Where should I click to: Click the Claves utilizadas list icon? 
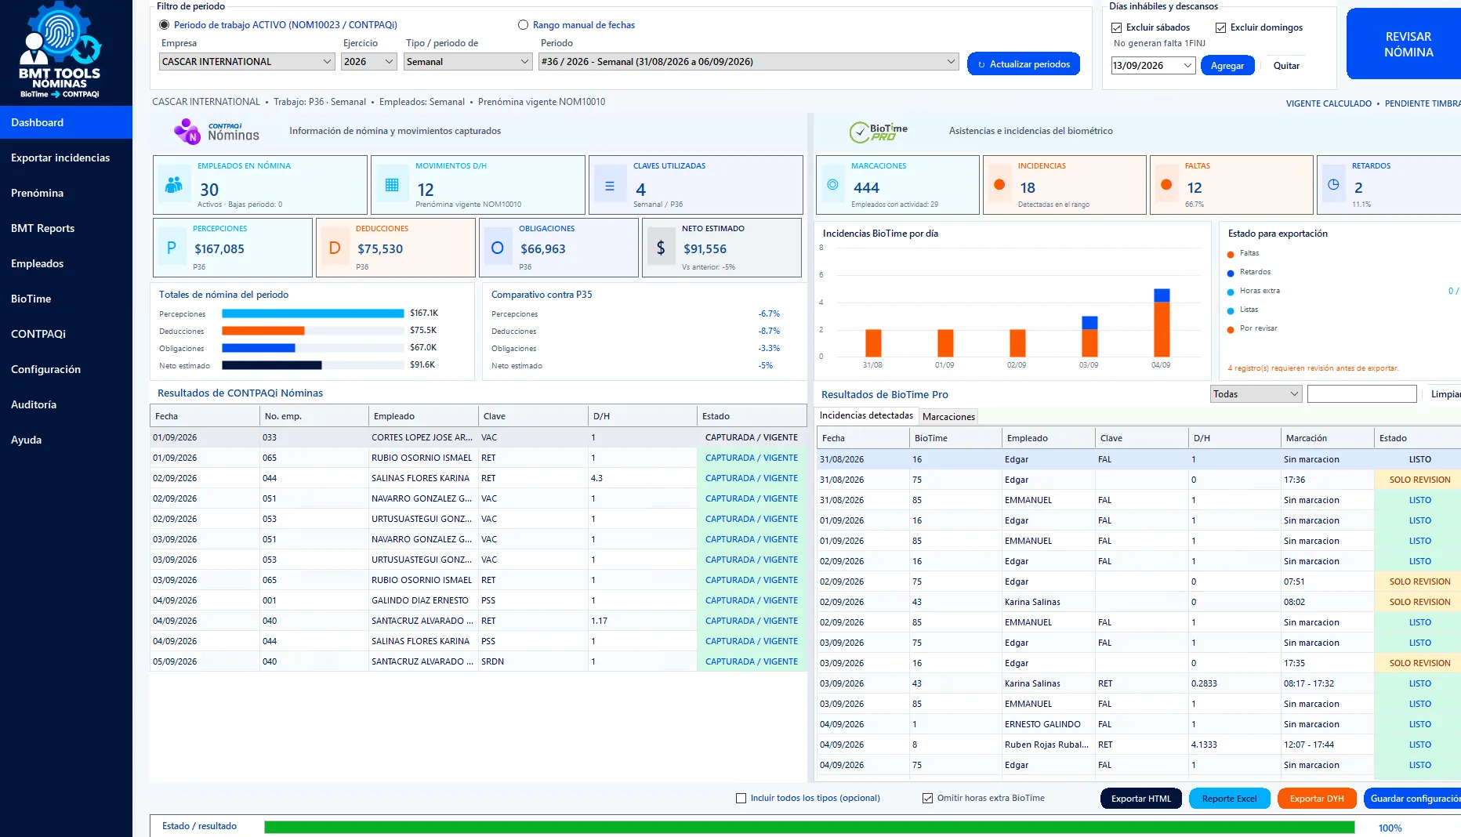(x=610, y=187)
